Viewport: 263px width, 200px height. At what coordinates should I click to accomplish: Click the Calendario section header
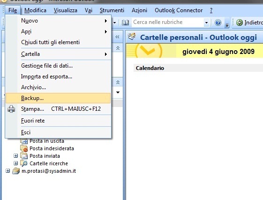[198, 68]
